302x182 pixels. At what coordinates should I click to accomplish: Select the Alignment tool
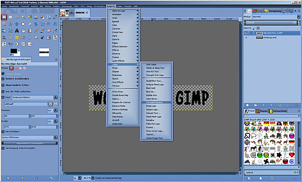coord(23,24)
